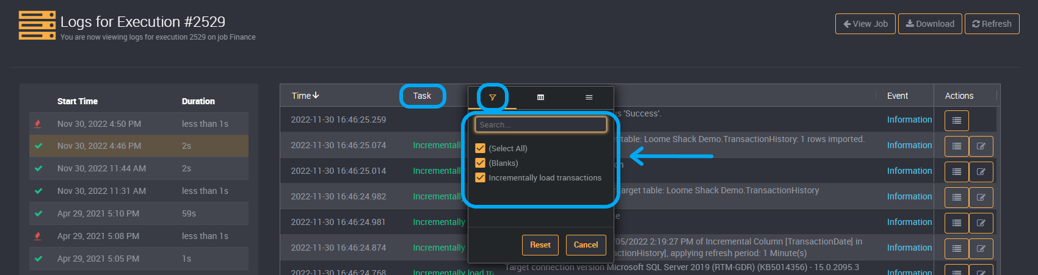Sort logs by the Time column
The width and height of the screenshot is (1038, 275).
pyautogui.click(x=305, y=96)
